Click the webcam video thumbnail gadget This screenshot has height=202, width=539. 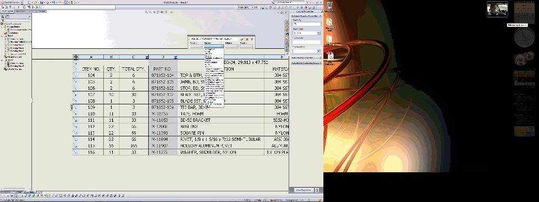497,10
